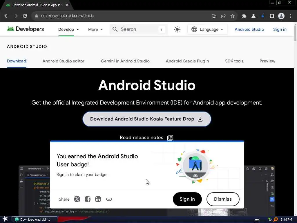Click the site Search input field

tap(138, 29)
